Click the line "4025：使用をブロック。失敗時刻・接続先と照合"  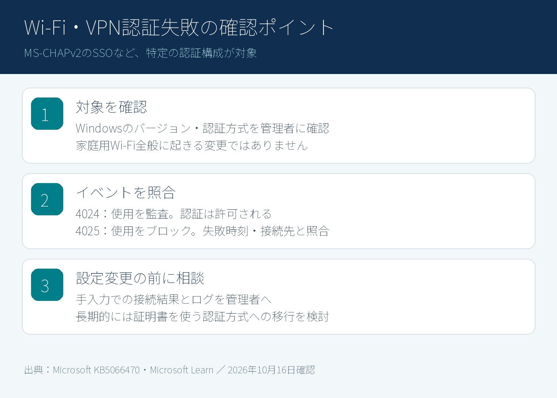[x=203, y=231]
